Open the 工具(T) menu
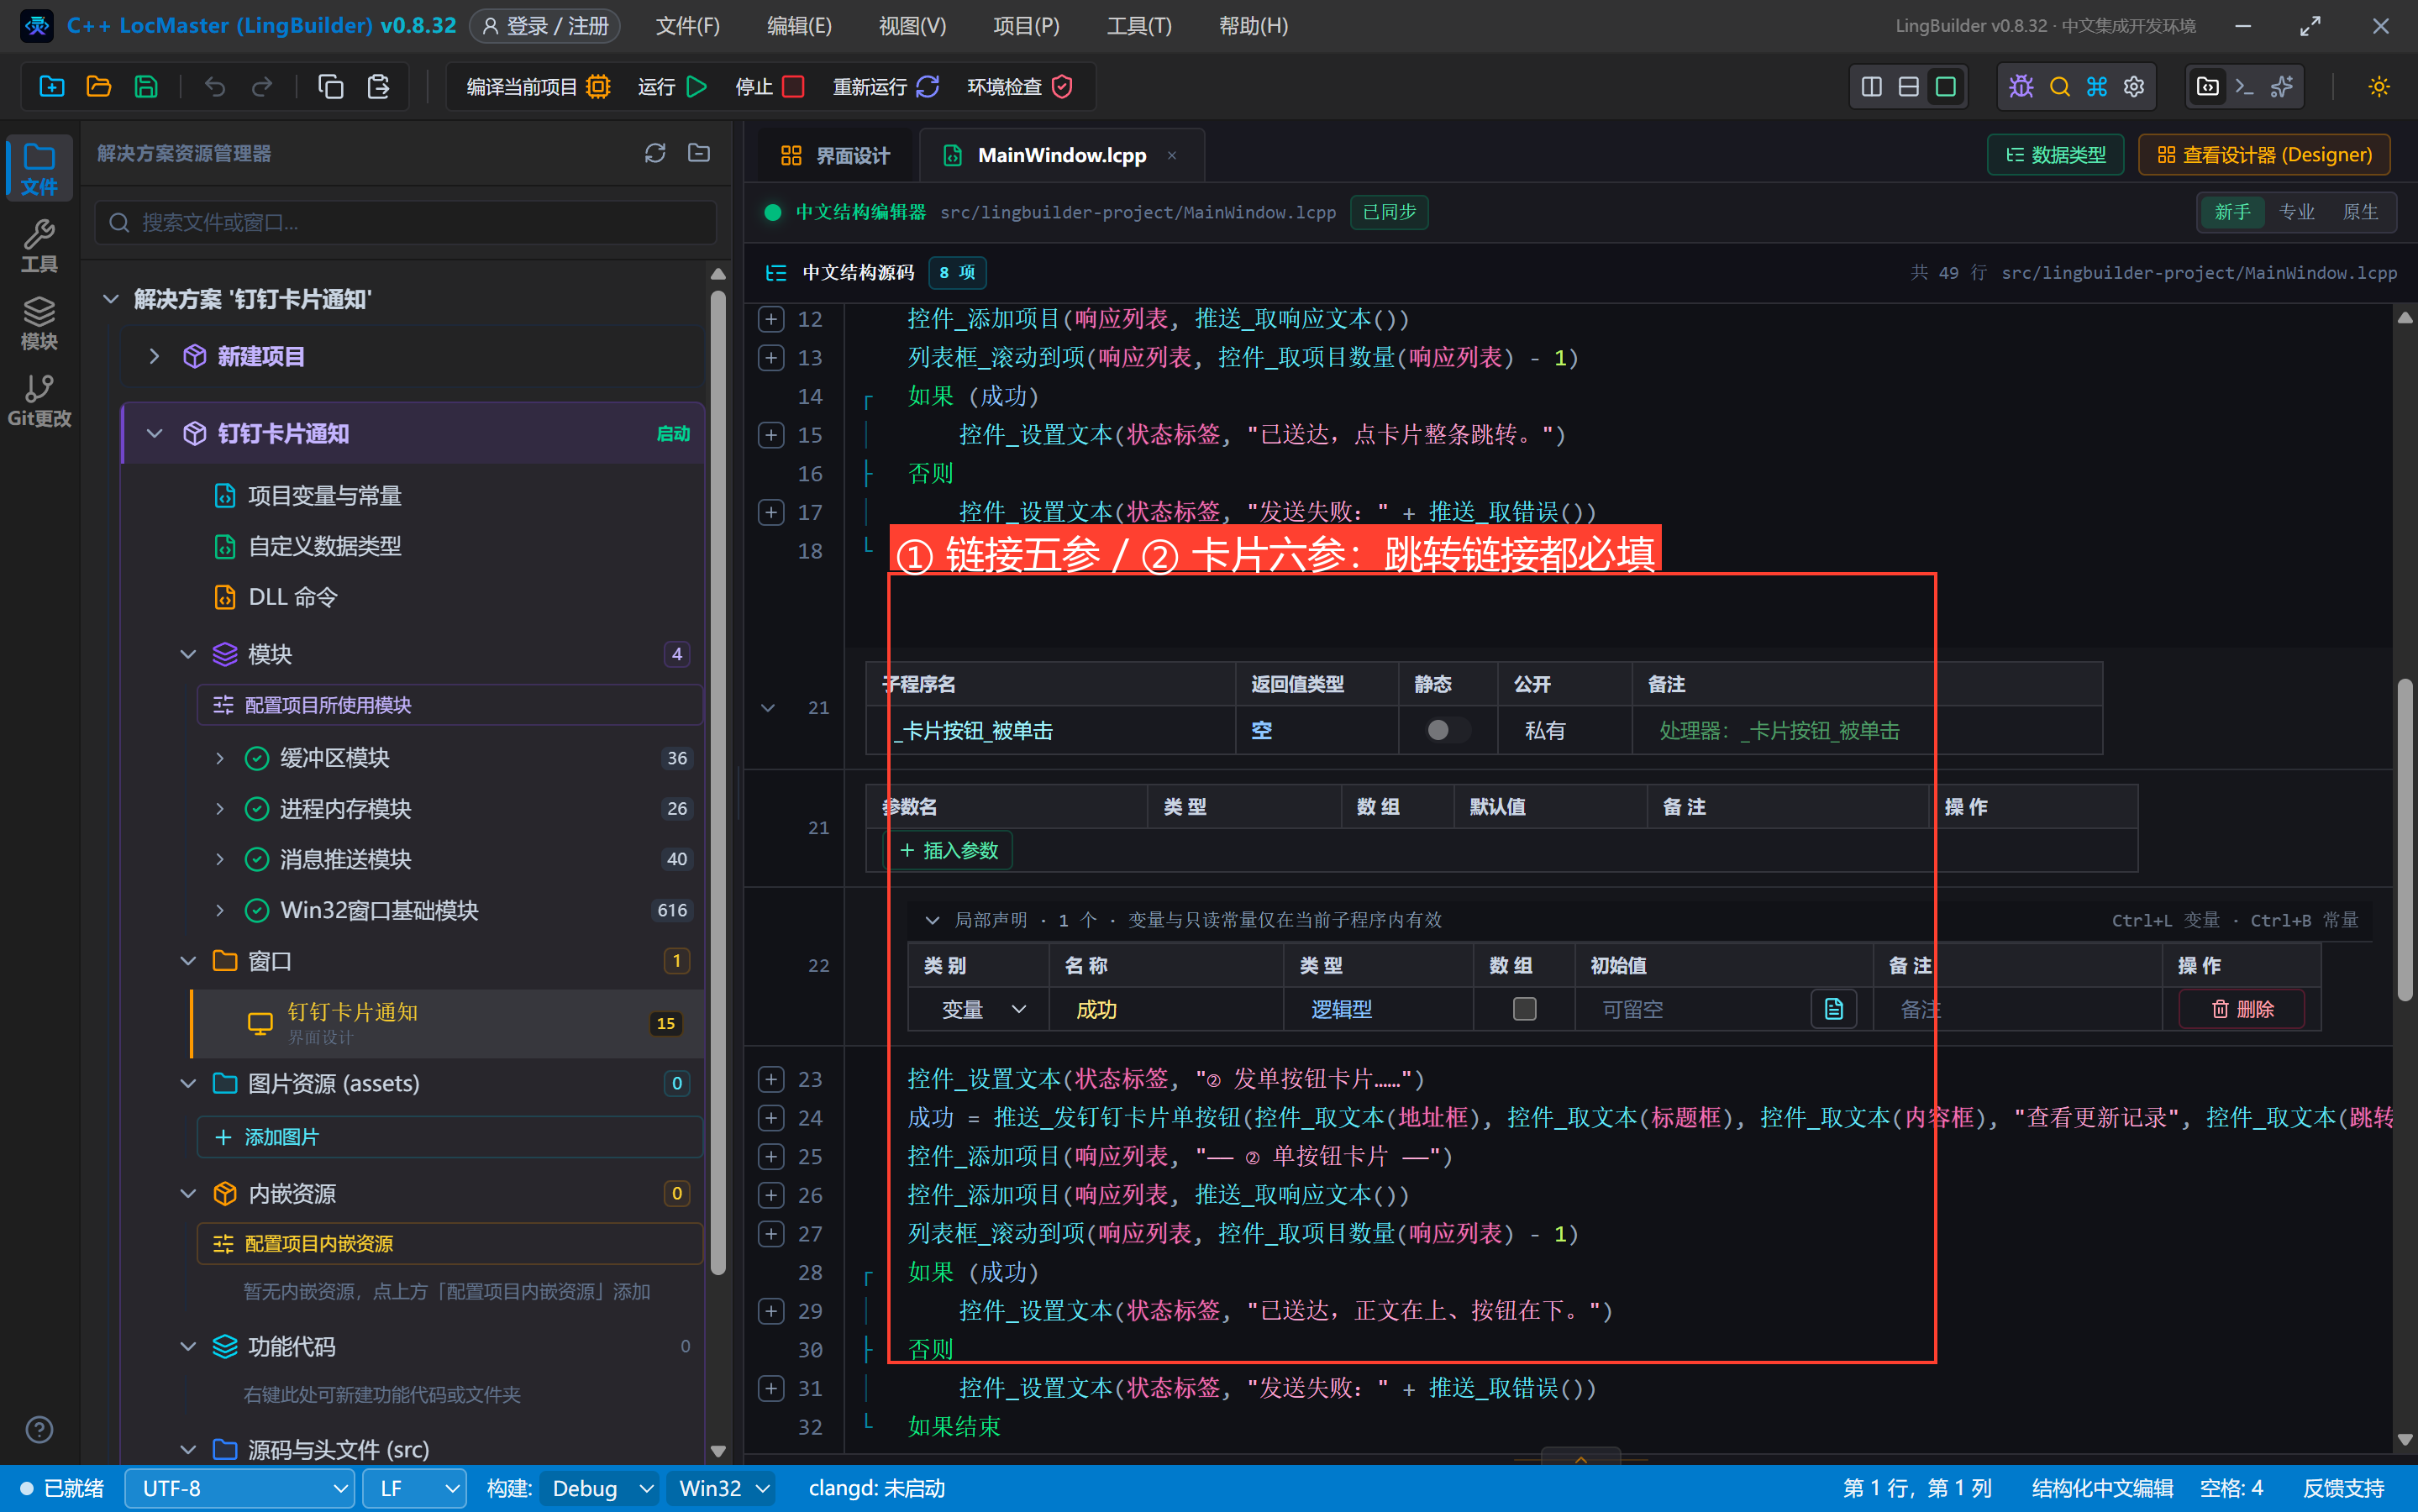Viewport: 2418px width, 1512px height. pos(1138,26)
